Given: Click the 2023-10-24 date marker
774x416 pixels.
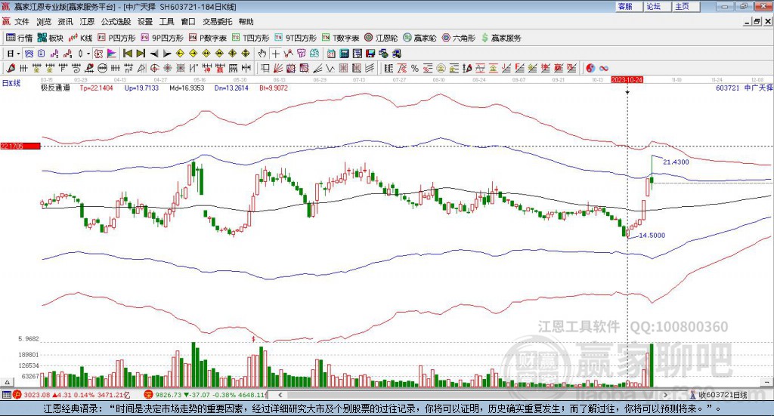Looking at the screenshot, I should click(627, 80).
